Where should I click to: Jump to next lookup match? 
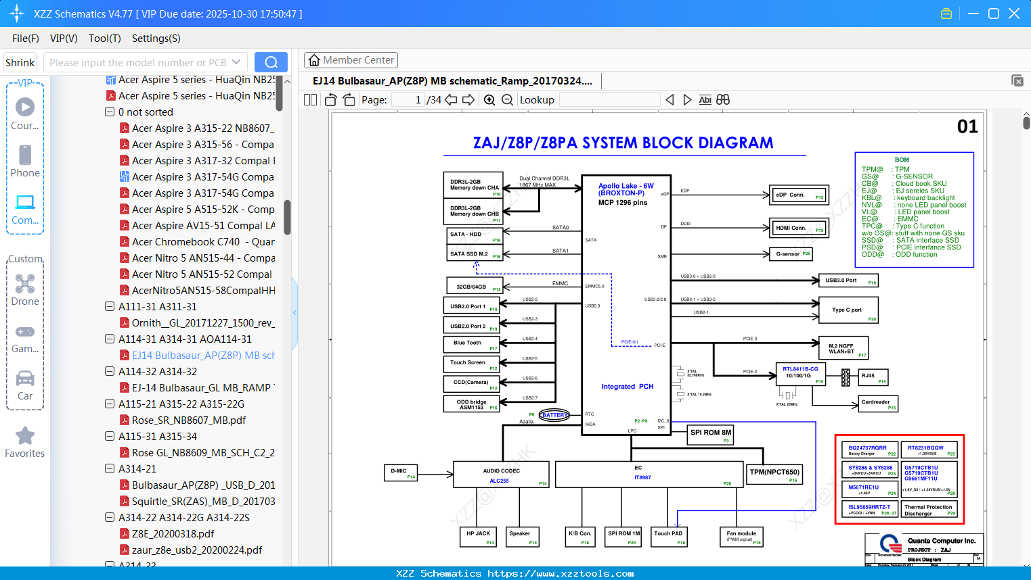coord(687,100)
